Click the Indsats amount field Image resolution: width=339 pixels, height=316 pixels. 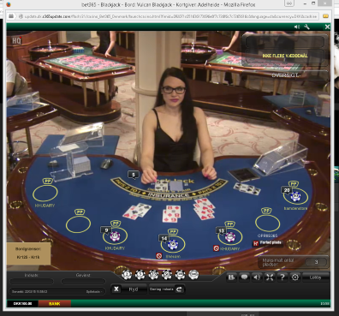32,282
